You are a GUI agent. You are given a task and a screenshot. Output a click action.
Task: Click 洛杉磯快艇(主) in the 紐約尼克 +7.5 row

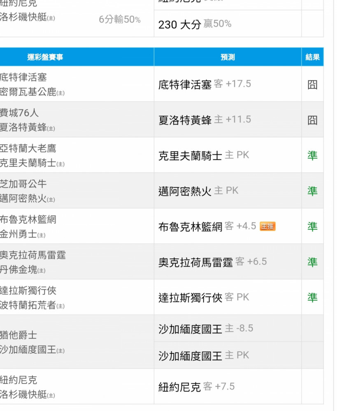coord(27,394)
